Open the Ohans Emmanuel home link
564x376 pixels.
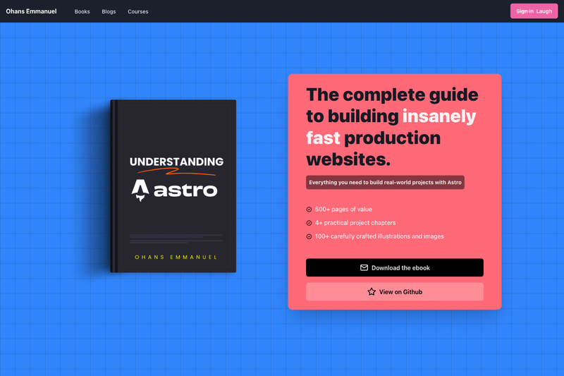click(31, 11)
